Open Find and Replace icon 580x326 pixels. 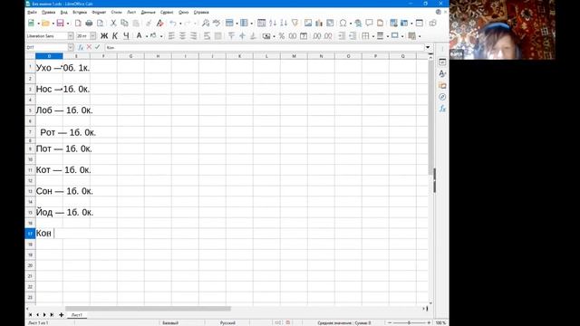tap(206, 24)
